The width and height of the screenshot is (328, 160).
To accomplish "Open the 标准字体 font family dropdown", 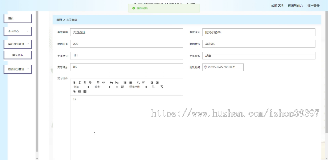I will point(138,87).
